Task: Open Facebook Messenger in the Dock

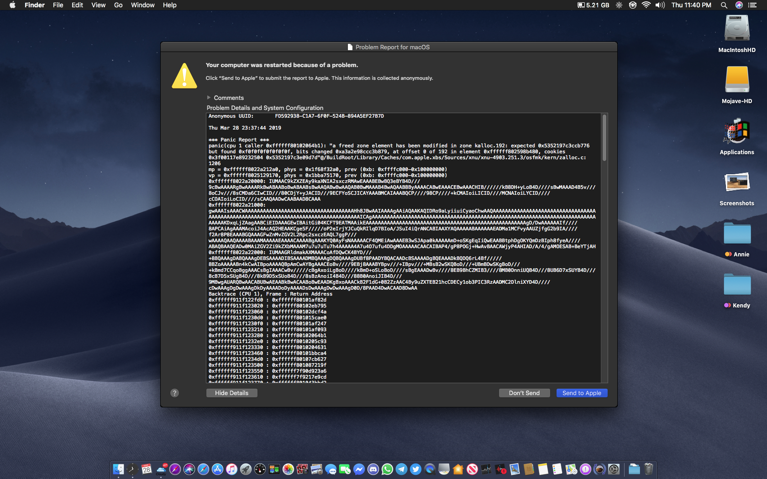Action: click(359, 469)
